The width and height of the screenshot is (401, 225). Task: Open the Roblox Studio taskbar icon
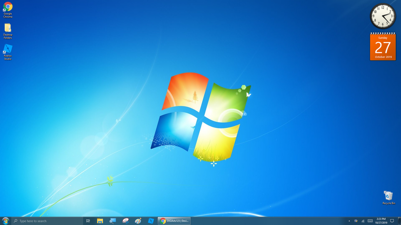(151, 221)
